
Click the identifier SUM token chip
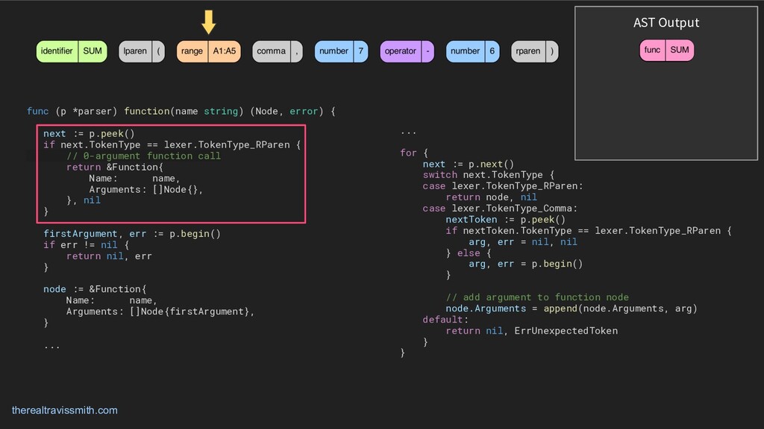tap(72, 51)
